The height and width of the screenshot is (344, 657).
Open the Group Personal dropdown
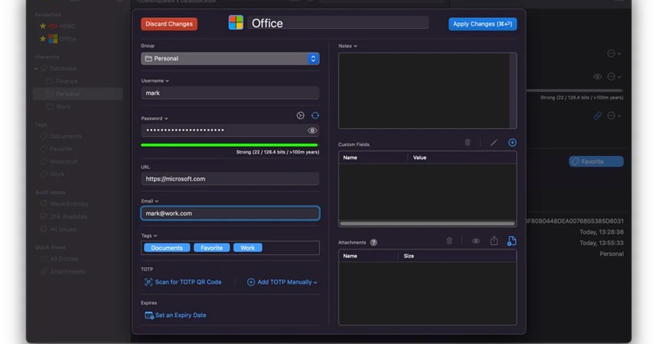click(x=230, y=58)
